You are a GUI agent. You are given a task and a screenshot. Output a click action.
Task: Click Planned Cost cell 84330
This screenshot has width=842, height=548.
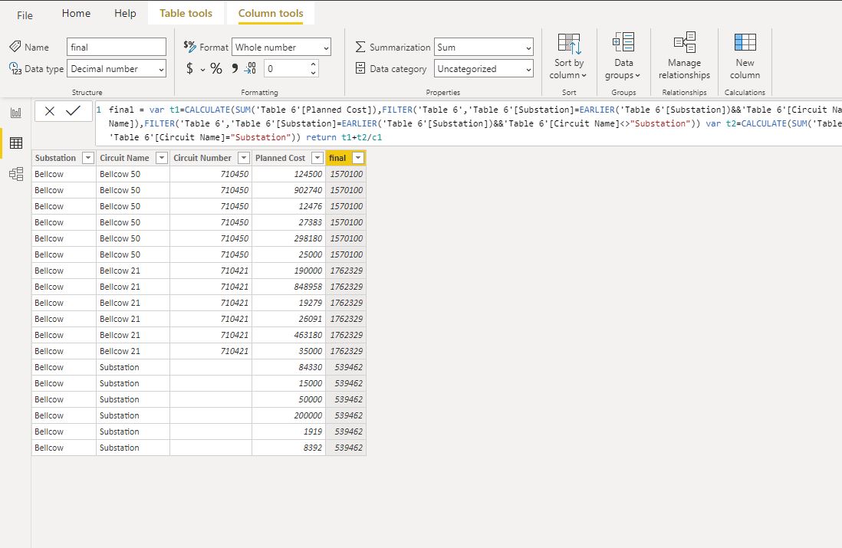[x=289, y=367]
